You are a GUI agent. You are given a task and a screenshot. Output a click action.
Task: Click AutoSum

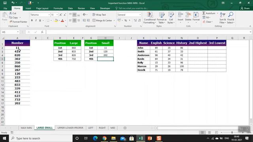click(209, 13)
